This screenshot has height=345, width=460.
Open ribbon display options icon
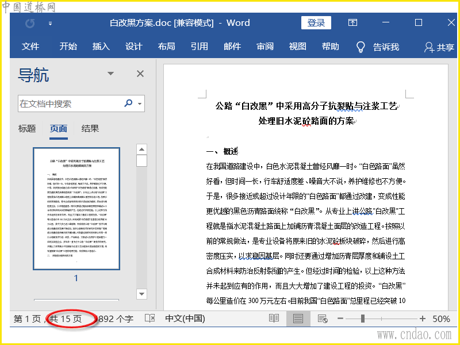352,22
